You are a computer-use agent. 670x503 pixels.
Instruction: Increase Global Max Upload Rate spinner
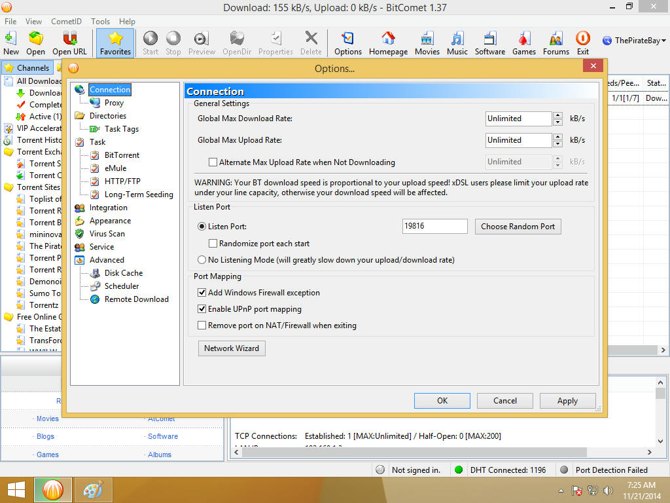tap(557, 136)
